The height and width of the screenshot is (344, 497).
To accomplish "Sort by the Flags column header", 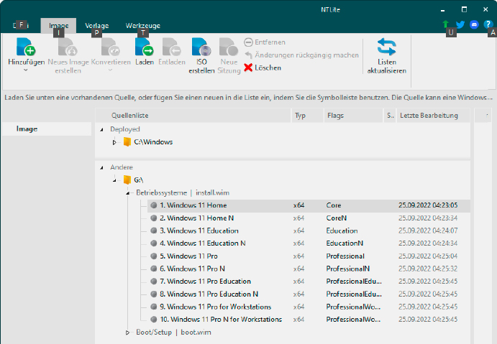I will click(353, 116).
